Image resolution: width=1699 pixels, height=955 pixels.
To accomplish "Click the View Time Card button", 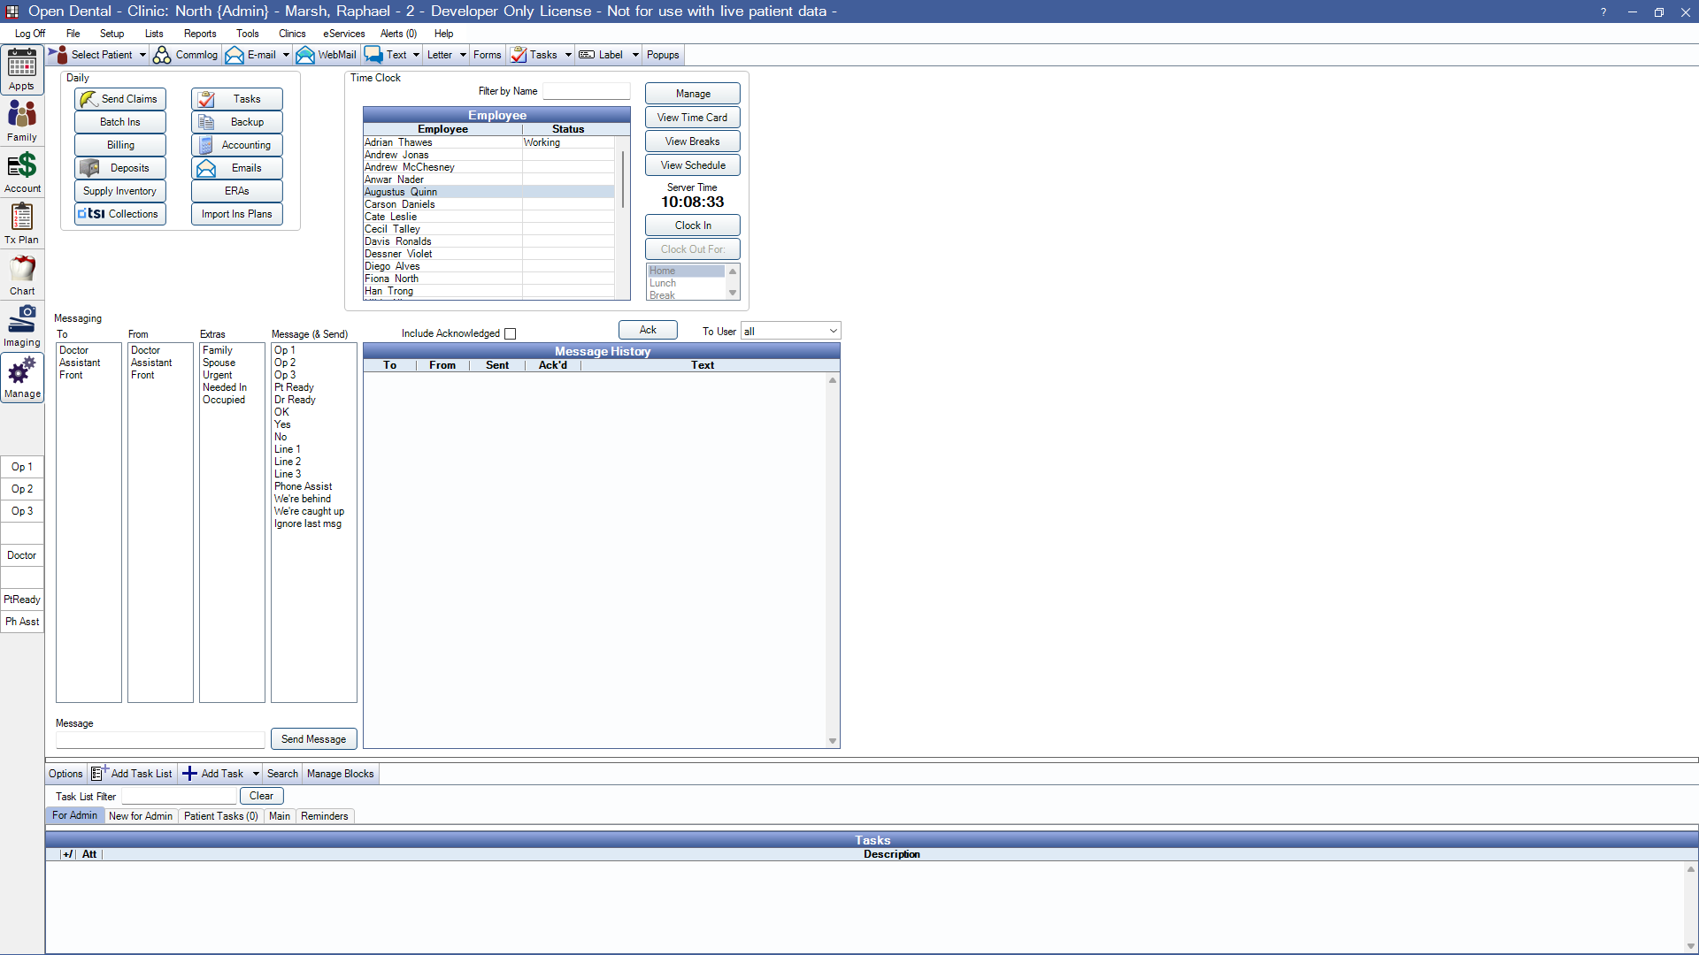I will [x=692, y=118].
